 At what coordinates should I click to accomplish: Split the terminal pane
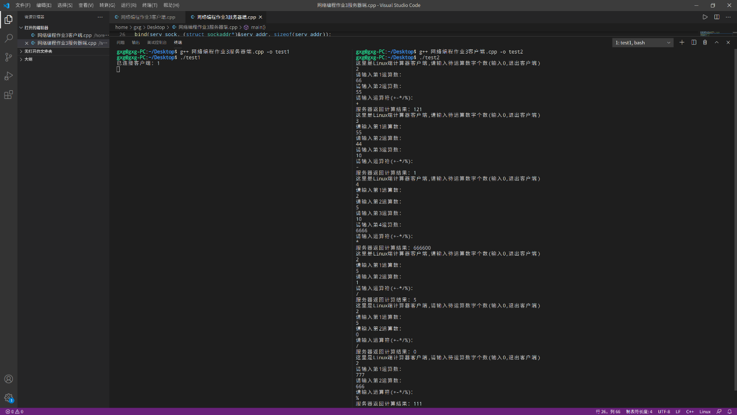[694, 42]
